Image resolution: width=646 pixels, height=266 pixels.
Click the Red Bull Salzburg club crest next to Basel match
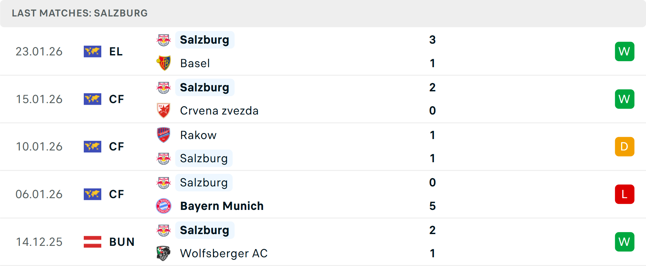pyautogui.click(x=164, y=40)
